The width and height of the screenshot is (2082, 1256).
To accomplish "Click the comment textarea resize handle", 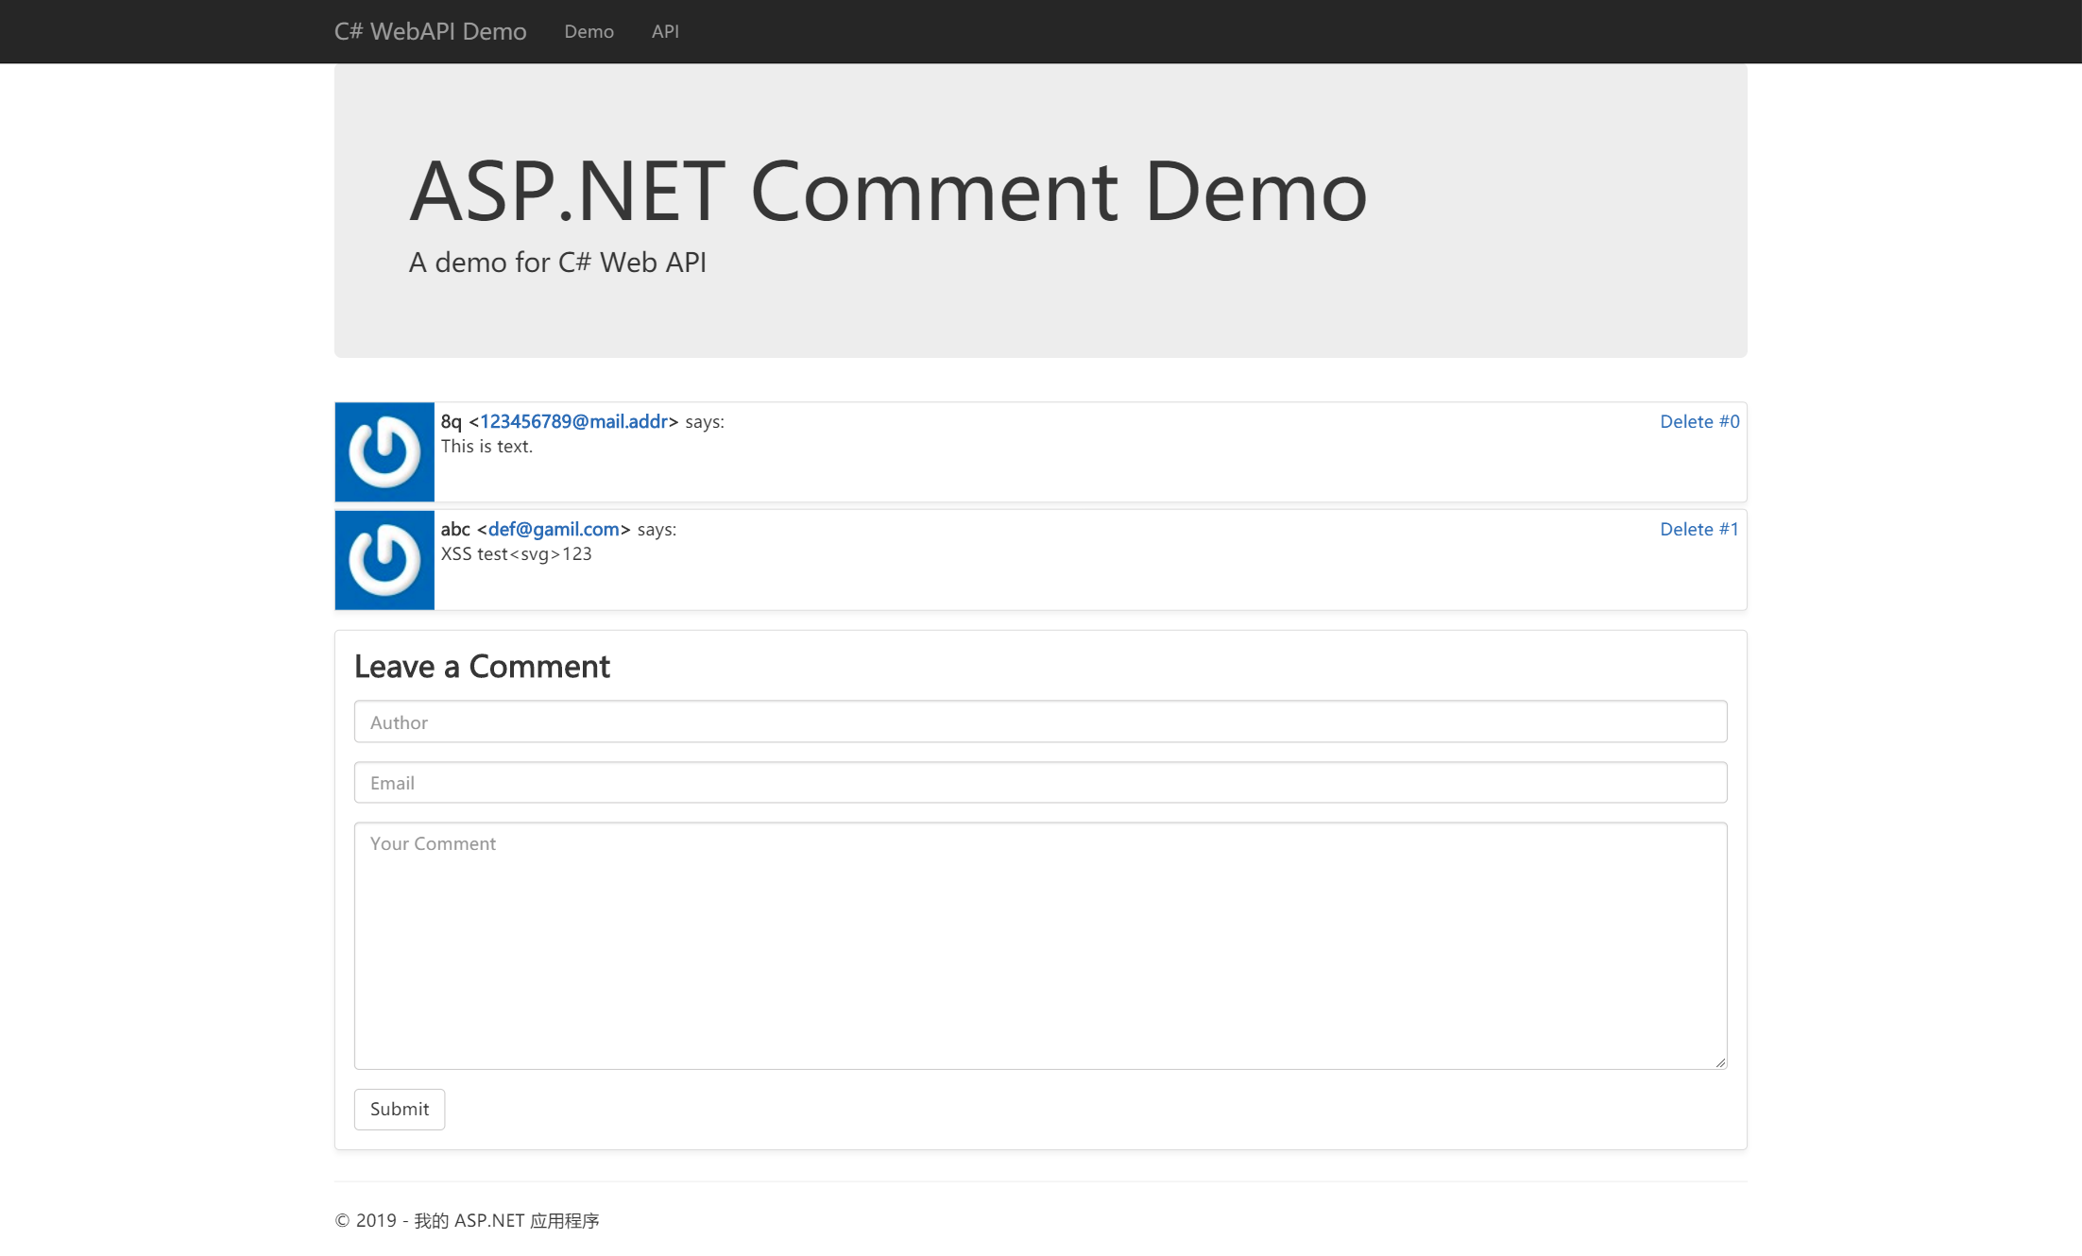I will [x=1720, y=1062].
